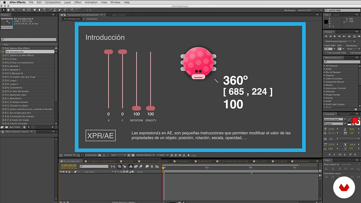Viewport: 361px width, 203px height.
Task: Click the Search Help field
Action: pos(343,11)
